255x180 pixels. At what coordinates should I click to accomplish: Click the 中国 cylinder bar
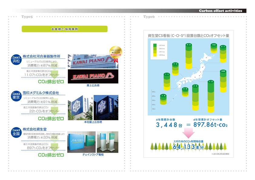pyautogui.click(x=175, y=69)
